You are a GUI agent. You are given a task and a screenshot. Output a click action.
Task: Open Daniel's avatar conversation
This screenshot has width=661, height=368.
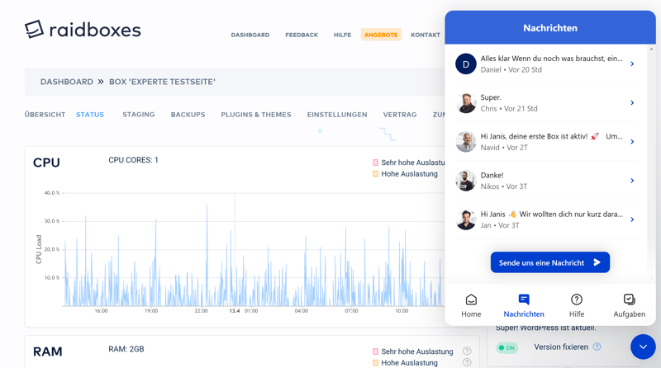click(466, 64)
